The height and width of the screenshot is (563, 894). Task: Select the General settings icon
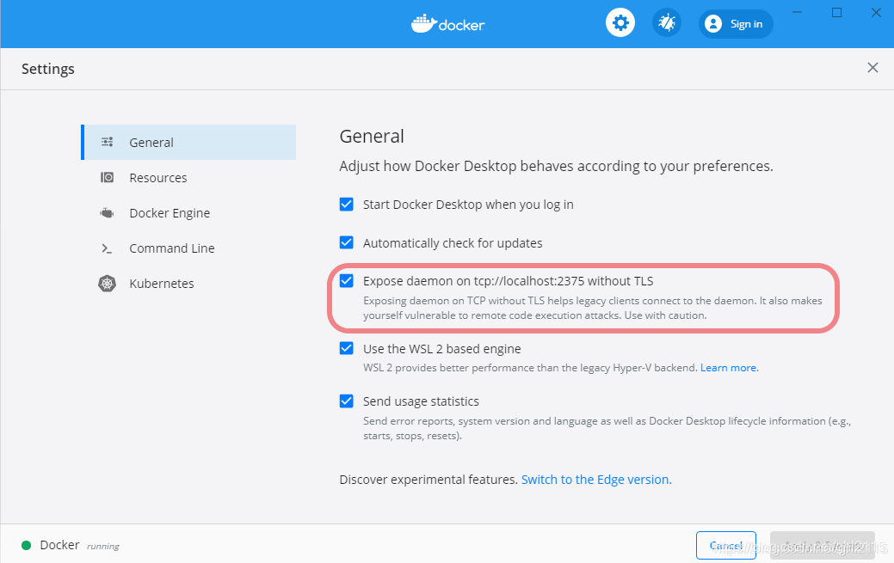point(107,142)
